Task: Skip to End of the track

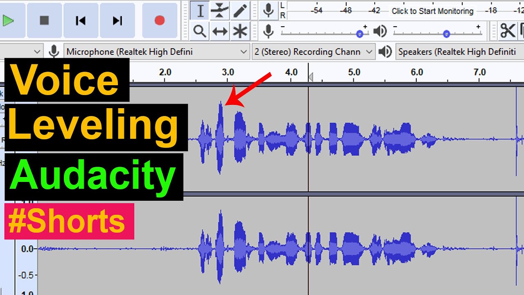Action: 117,20
